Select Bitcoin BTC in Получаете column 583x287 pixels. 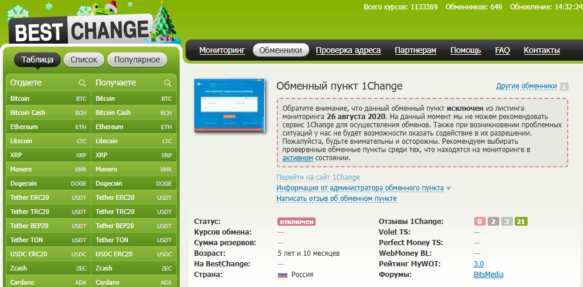click(x=134, y=98)
